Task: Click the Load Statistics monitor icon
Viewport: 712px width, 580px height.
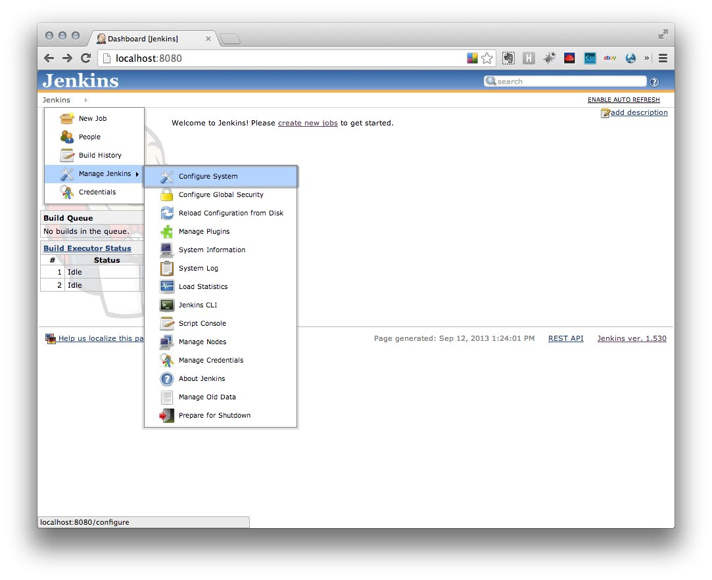Action: coord(166,287)
